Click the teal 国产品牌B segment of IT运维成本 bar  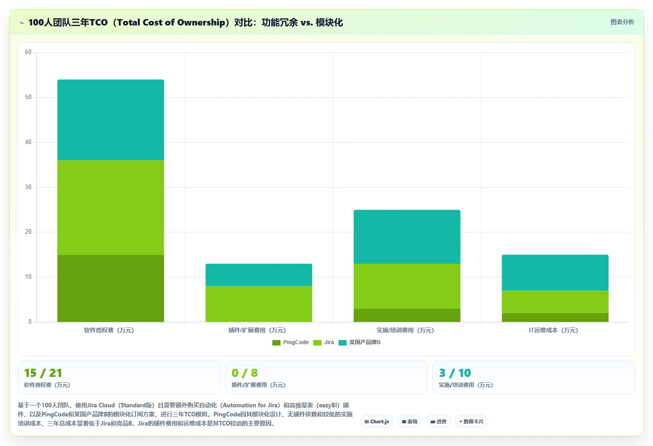[x=555, y=273]
